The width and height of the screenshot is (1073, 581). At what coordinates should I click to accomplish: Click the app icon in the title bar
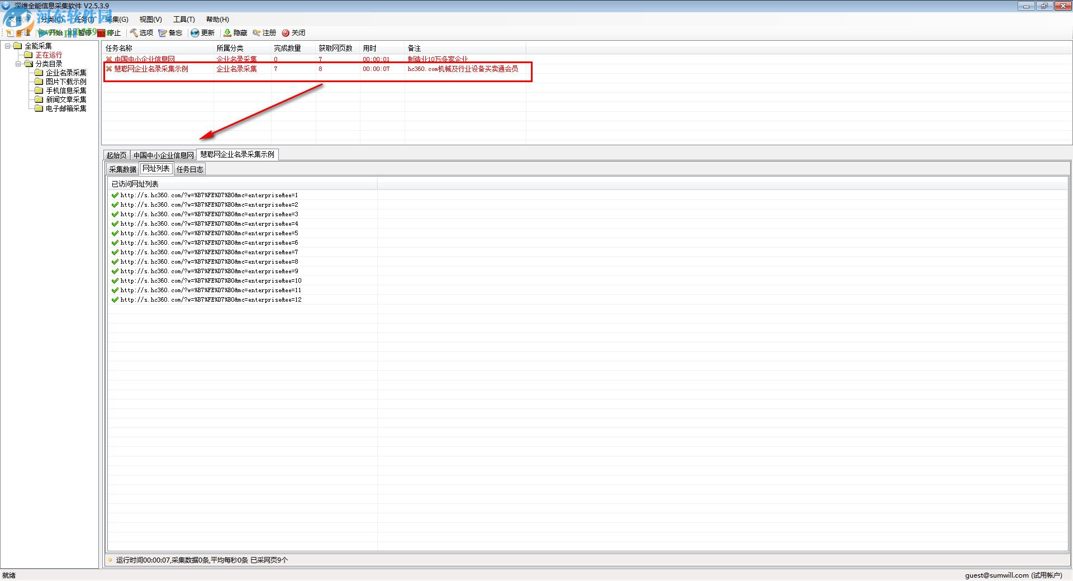(6, 6)
